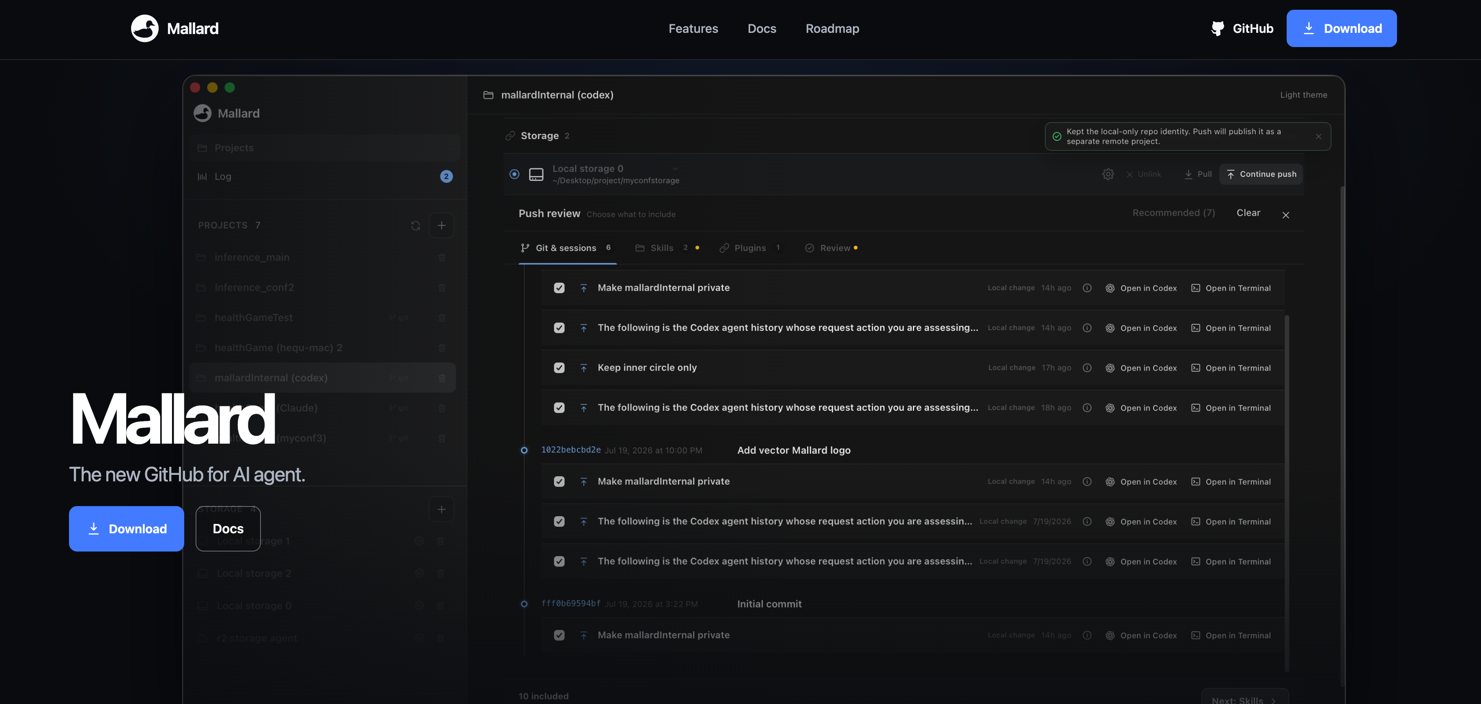
Task: Click the Mallard logo in the app sidebar
Action: 202,113
